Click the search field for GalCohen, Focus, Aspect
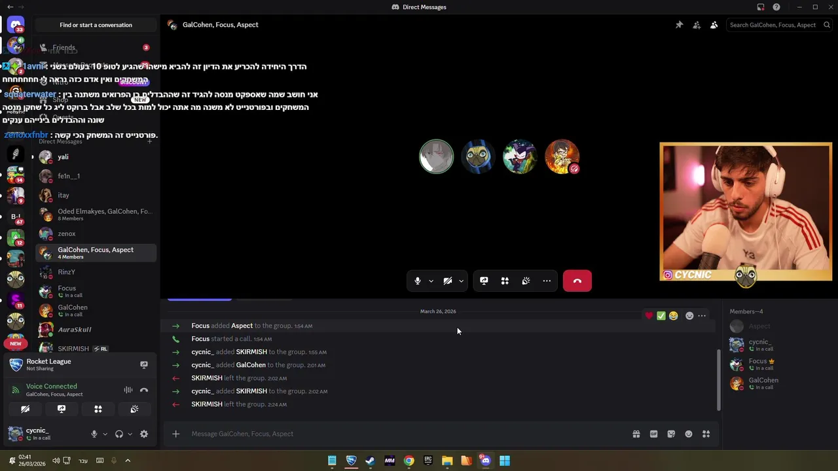The height and width of the screenshot is (471, 838). [779, 25]
